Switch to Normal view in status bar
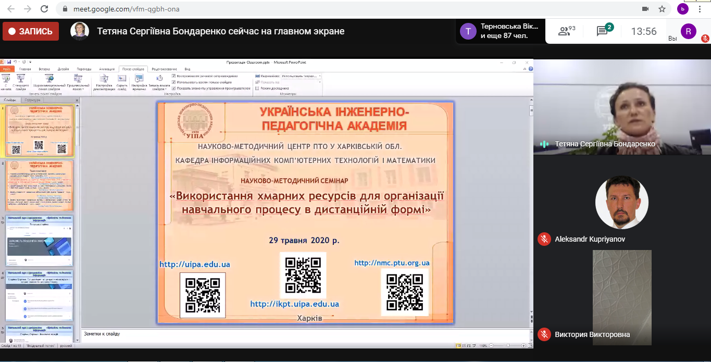 tap(458, 345)
